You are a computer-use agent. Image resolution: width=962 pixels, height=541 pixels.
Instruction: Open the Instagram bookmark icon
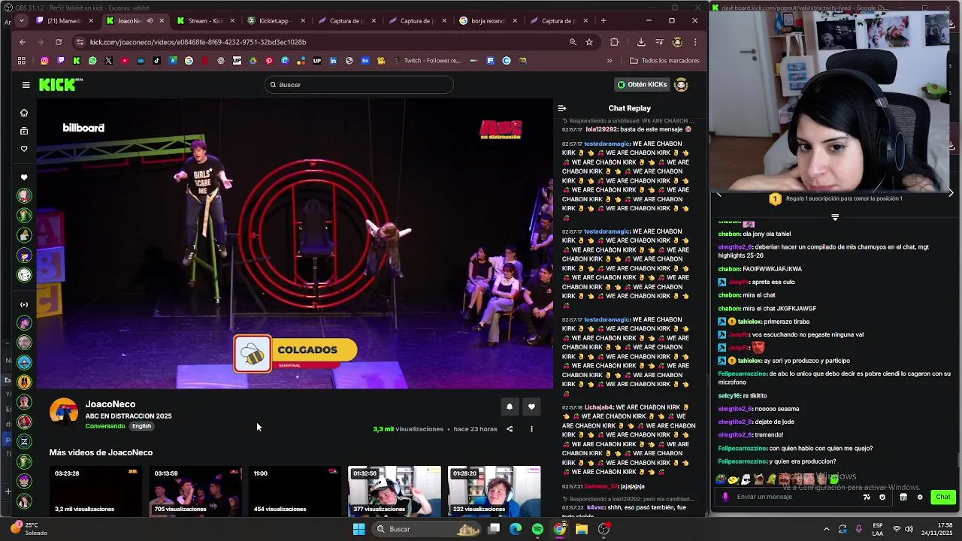[45, 61]
